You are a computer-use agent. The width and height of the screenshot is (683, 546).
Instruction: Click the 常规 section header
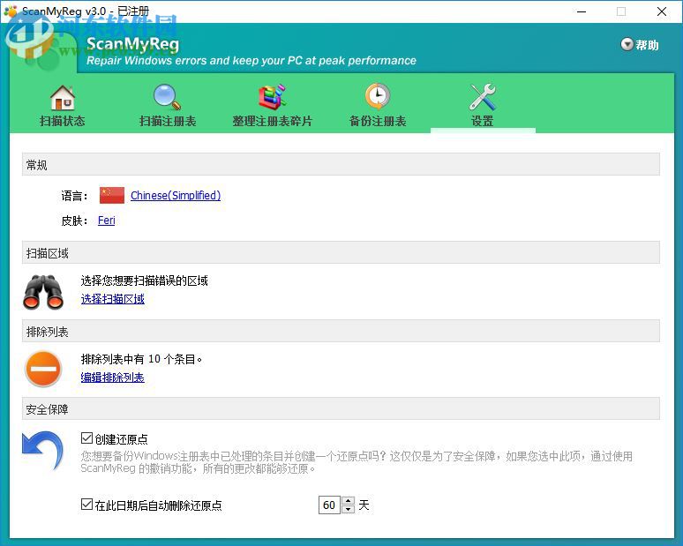tap(341, 165)
